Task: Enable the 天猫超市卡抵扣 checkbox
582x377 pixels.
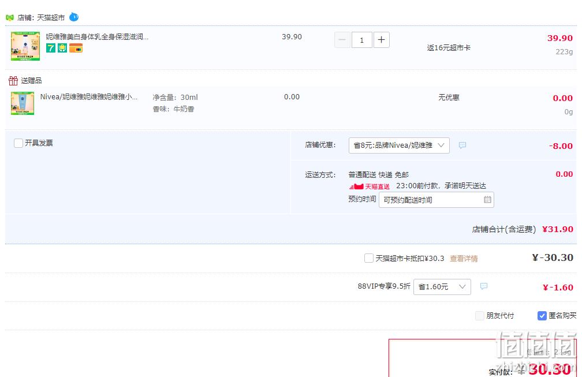Action: pyautogui.click(x=368, y=258)
